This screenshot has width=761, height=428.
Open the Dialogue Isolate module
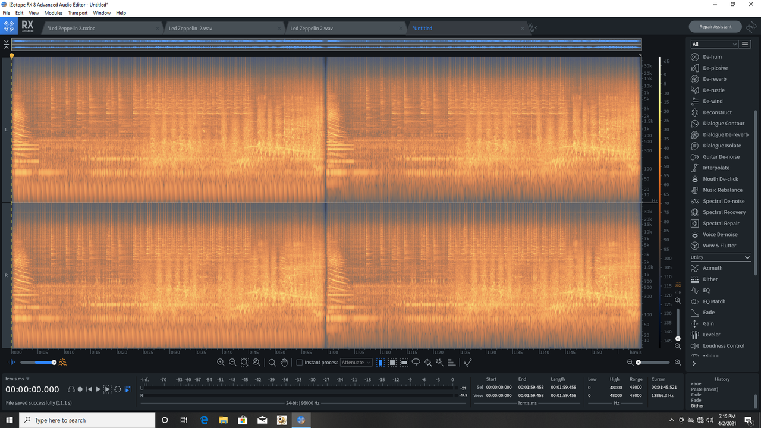(721, 146)
